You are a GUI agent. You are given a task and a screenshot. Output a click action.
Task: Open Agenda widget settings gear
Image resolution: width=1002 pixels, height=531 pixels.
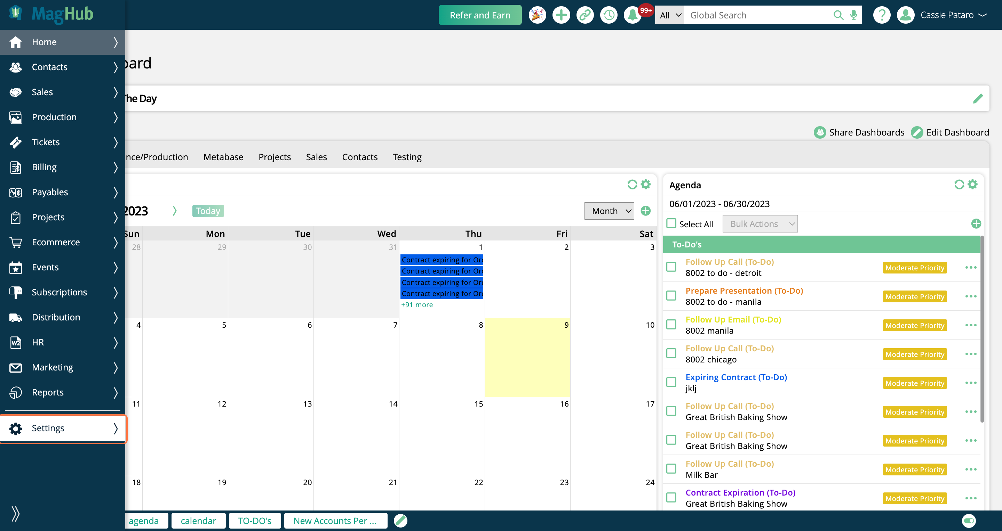click(972, 185)
